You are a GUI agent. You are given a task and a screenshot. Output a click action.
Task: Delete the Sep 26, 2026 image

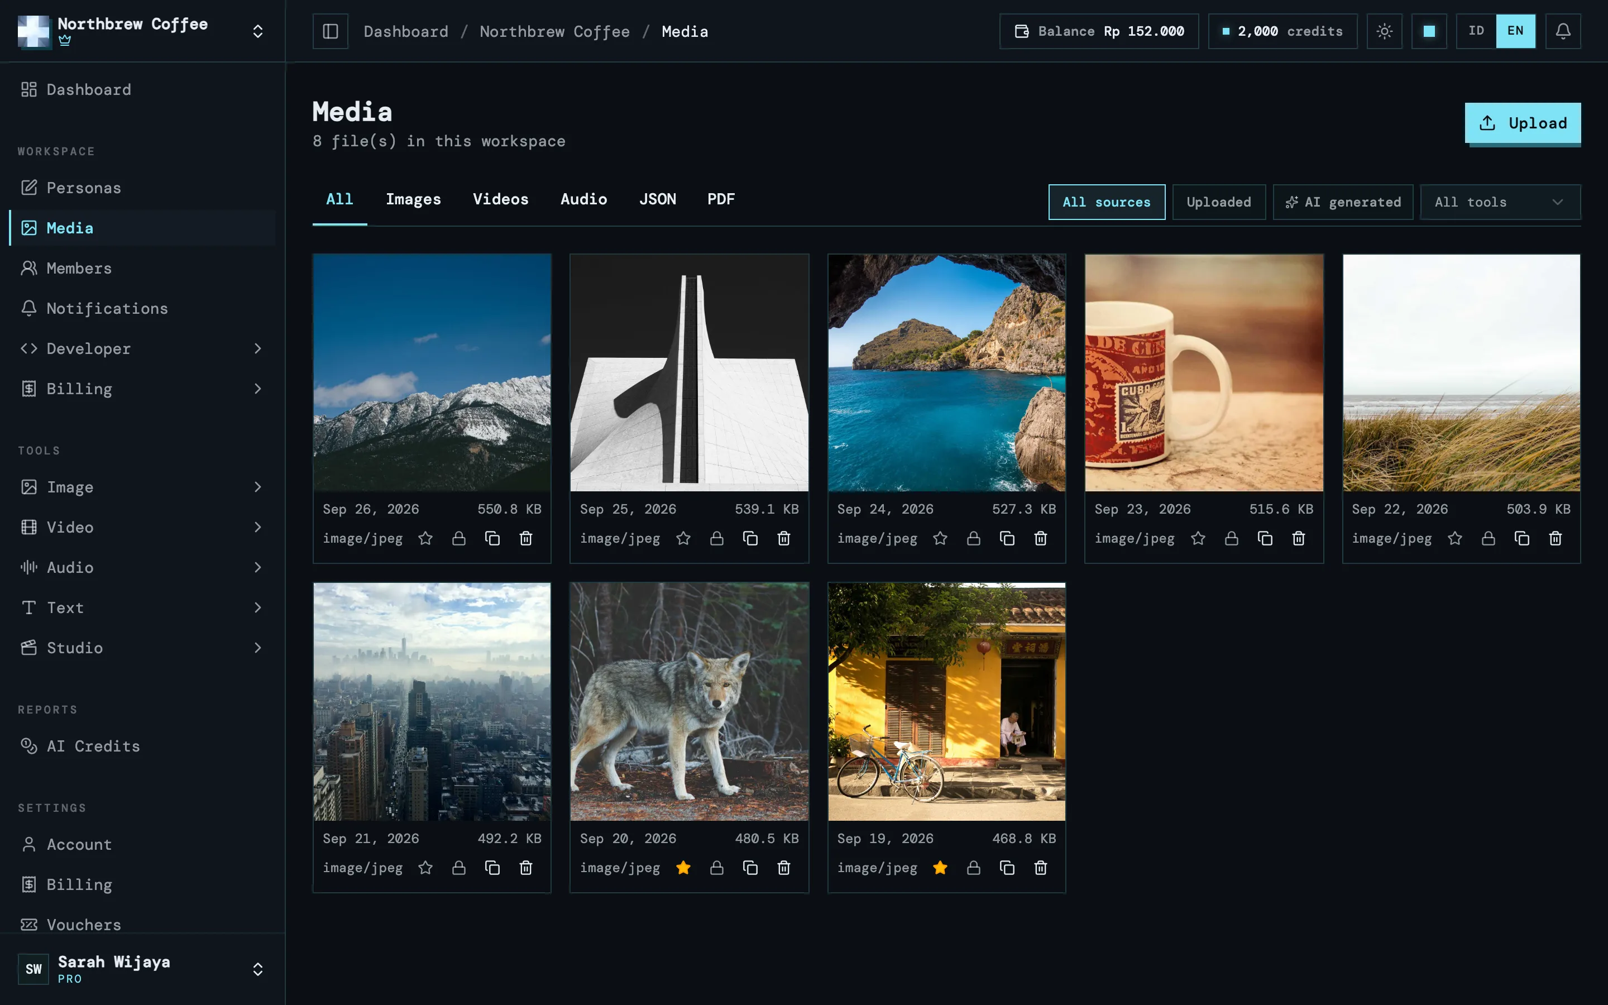pyautogui.click(x=525, y=538)
